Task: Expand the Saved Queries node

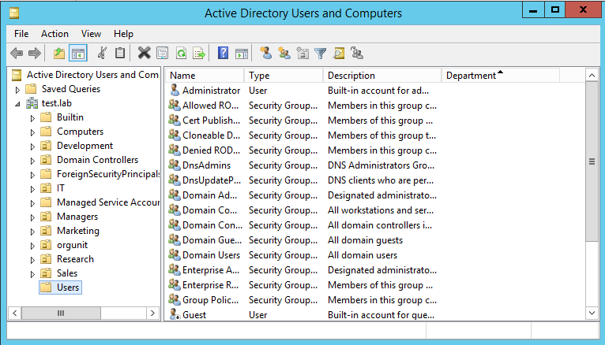Action: 17,90
